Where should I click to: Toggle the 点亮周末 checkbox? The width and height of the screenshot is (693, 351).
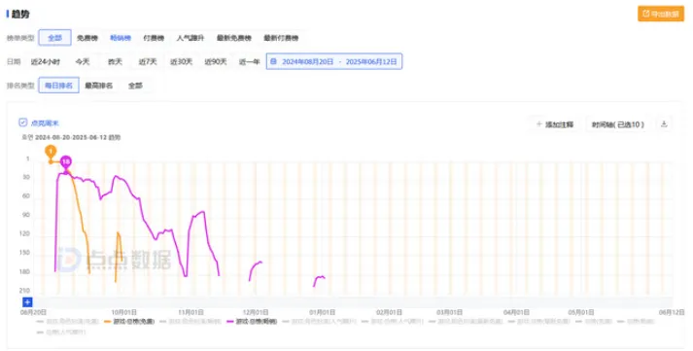[23, 123]
